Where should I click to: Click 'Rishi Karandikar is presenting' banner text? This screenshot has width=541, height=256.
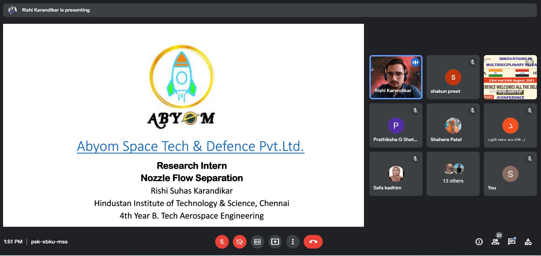56,10
